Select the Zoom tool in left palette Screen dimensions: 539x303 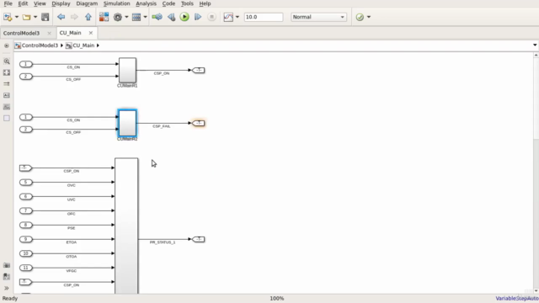point(7,61)
